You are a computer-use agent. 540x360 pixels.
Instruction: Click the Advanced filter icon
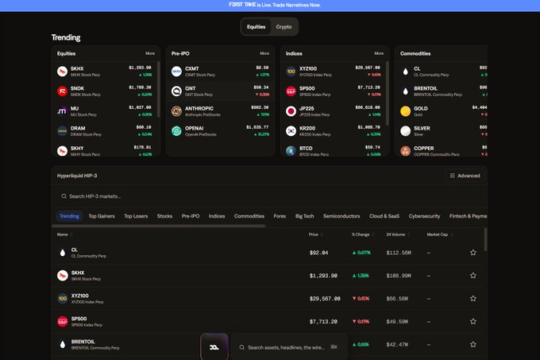tap(452, 176)
